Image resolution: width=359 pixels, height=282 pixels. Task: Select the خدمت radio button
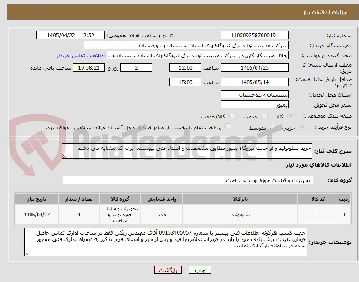pyautogui.click(x=265, y=116)
